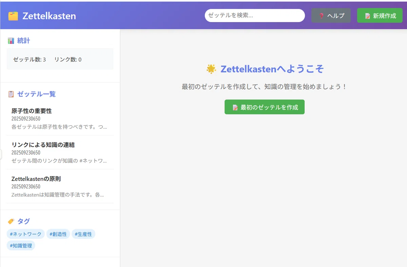The height and width of the screenshot is (267, 407).
Task: Click the sidebar collapse handle at left edge
Action: tap(1, 154)
